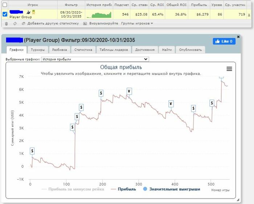
Task: Click the trophy badge icon in the player row
Action: (x=33, y=12)
